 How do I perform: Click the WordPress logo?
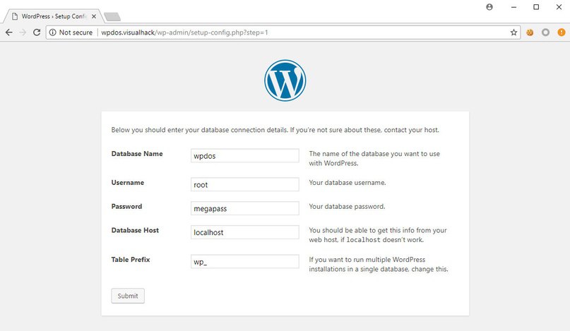[285, 80]
